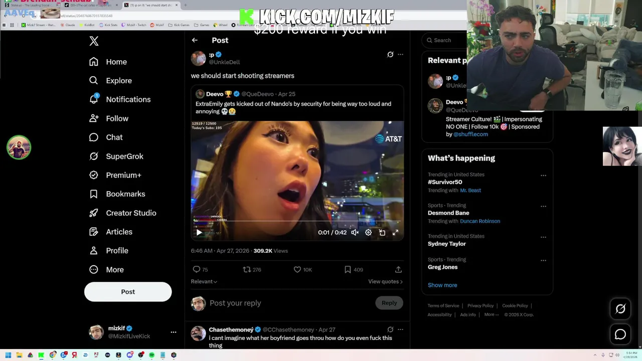Open a new browser tab
The width and height of the screenshot is (642, 361).
pos(185,5)
